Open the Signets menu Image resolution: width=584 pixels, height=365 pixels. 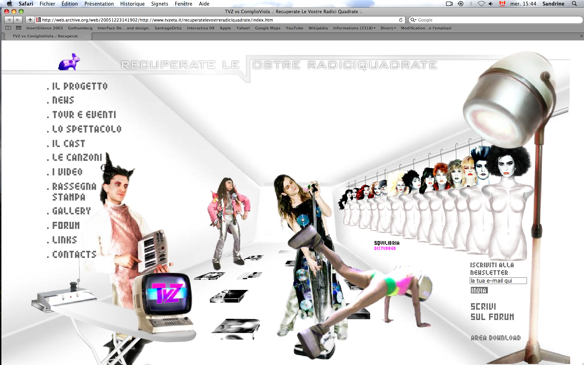coord(160,3)
